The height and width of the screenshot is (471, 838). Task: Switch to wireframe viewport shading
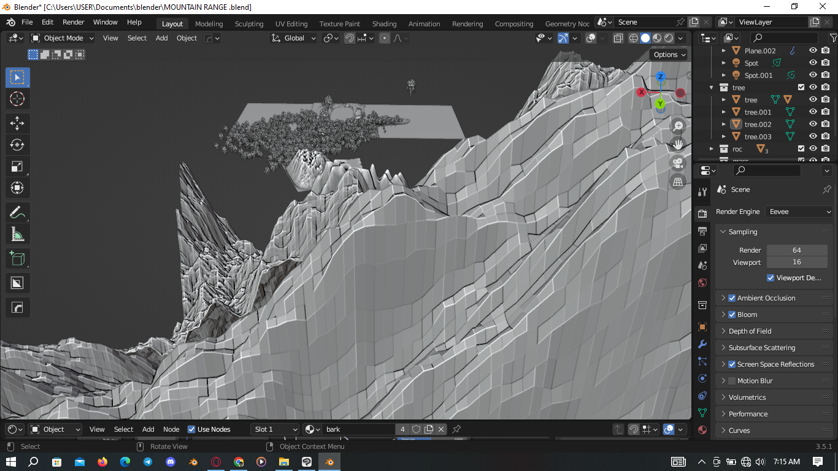point(634,38)
